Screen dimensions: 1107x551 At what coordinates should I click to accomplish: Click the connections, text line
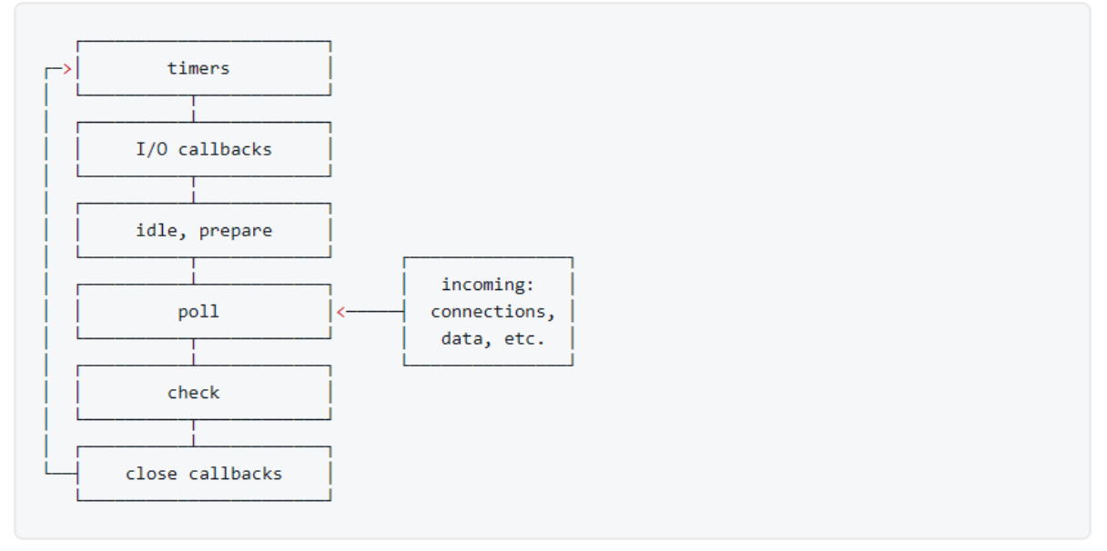click(x=488, y=312)
